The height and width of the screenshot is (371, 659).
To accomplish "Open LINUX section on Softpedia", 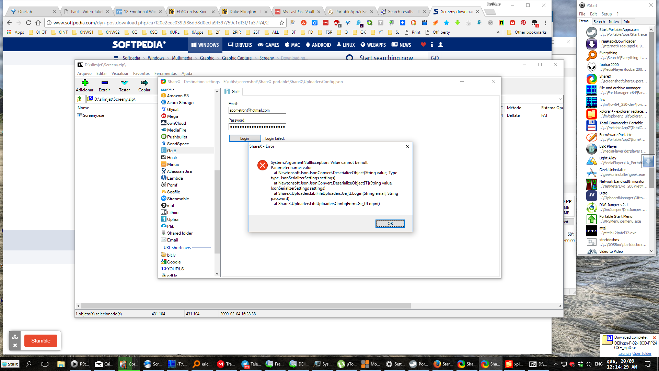I will pos(346,45).
